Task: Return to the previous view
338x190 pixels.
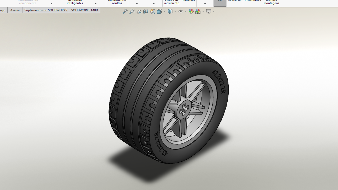Action: (139, 11)
